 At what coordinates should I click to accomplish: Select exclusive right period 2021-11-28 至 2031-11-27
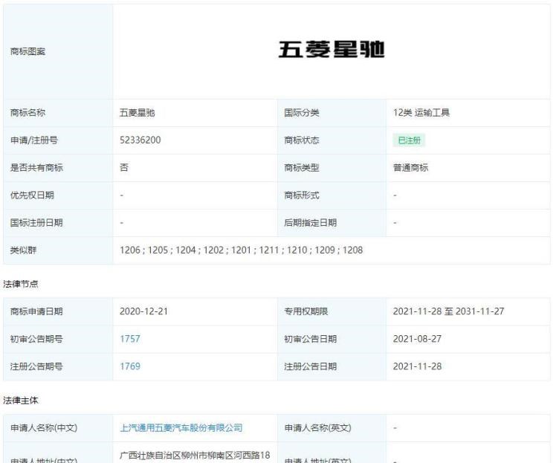(x=449, y=311)
